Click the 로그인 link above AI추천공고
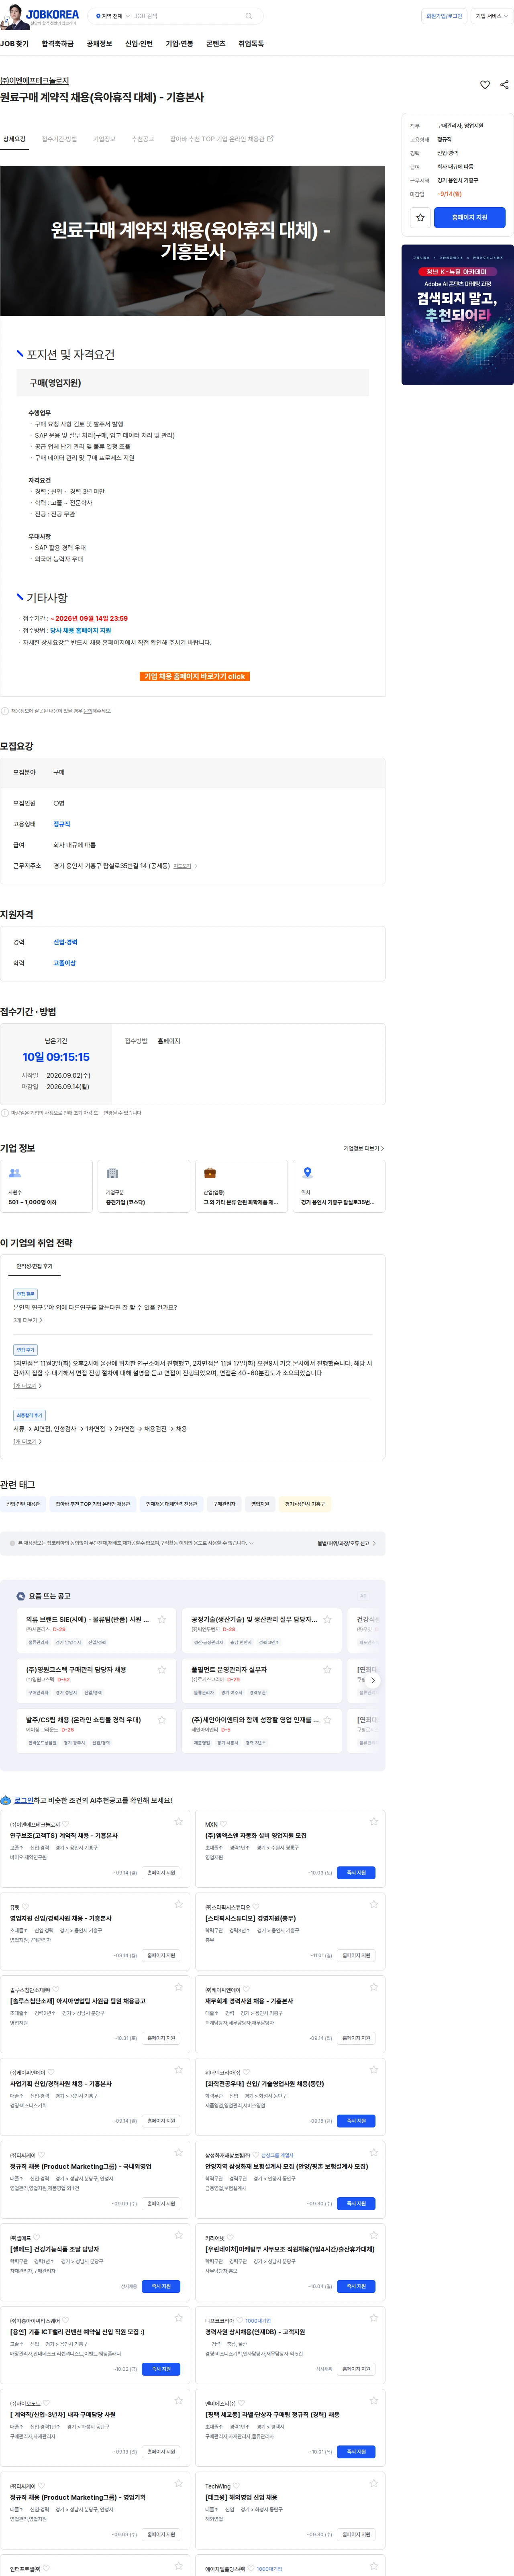 [x=24, y=1800]
